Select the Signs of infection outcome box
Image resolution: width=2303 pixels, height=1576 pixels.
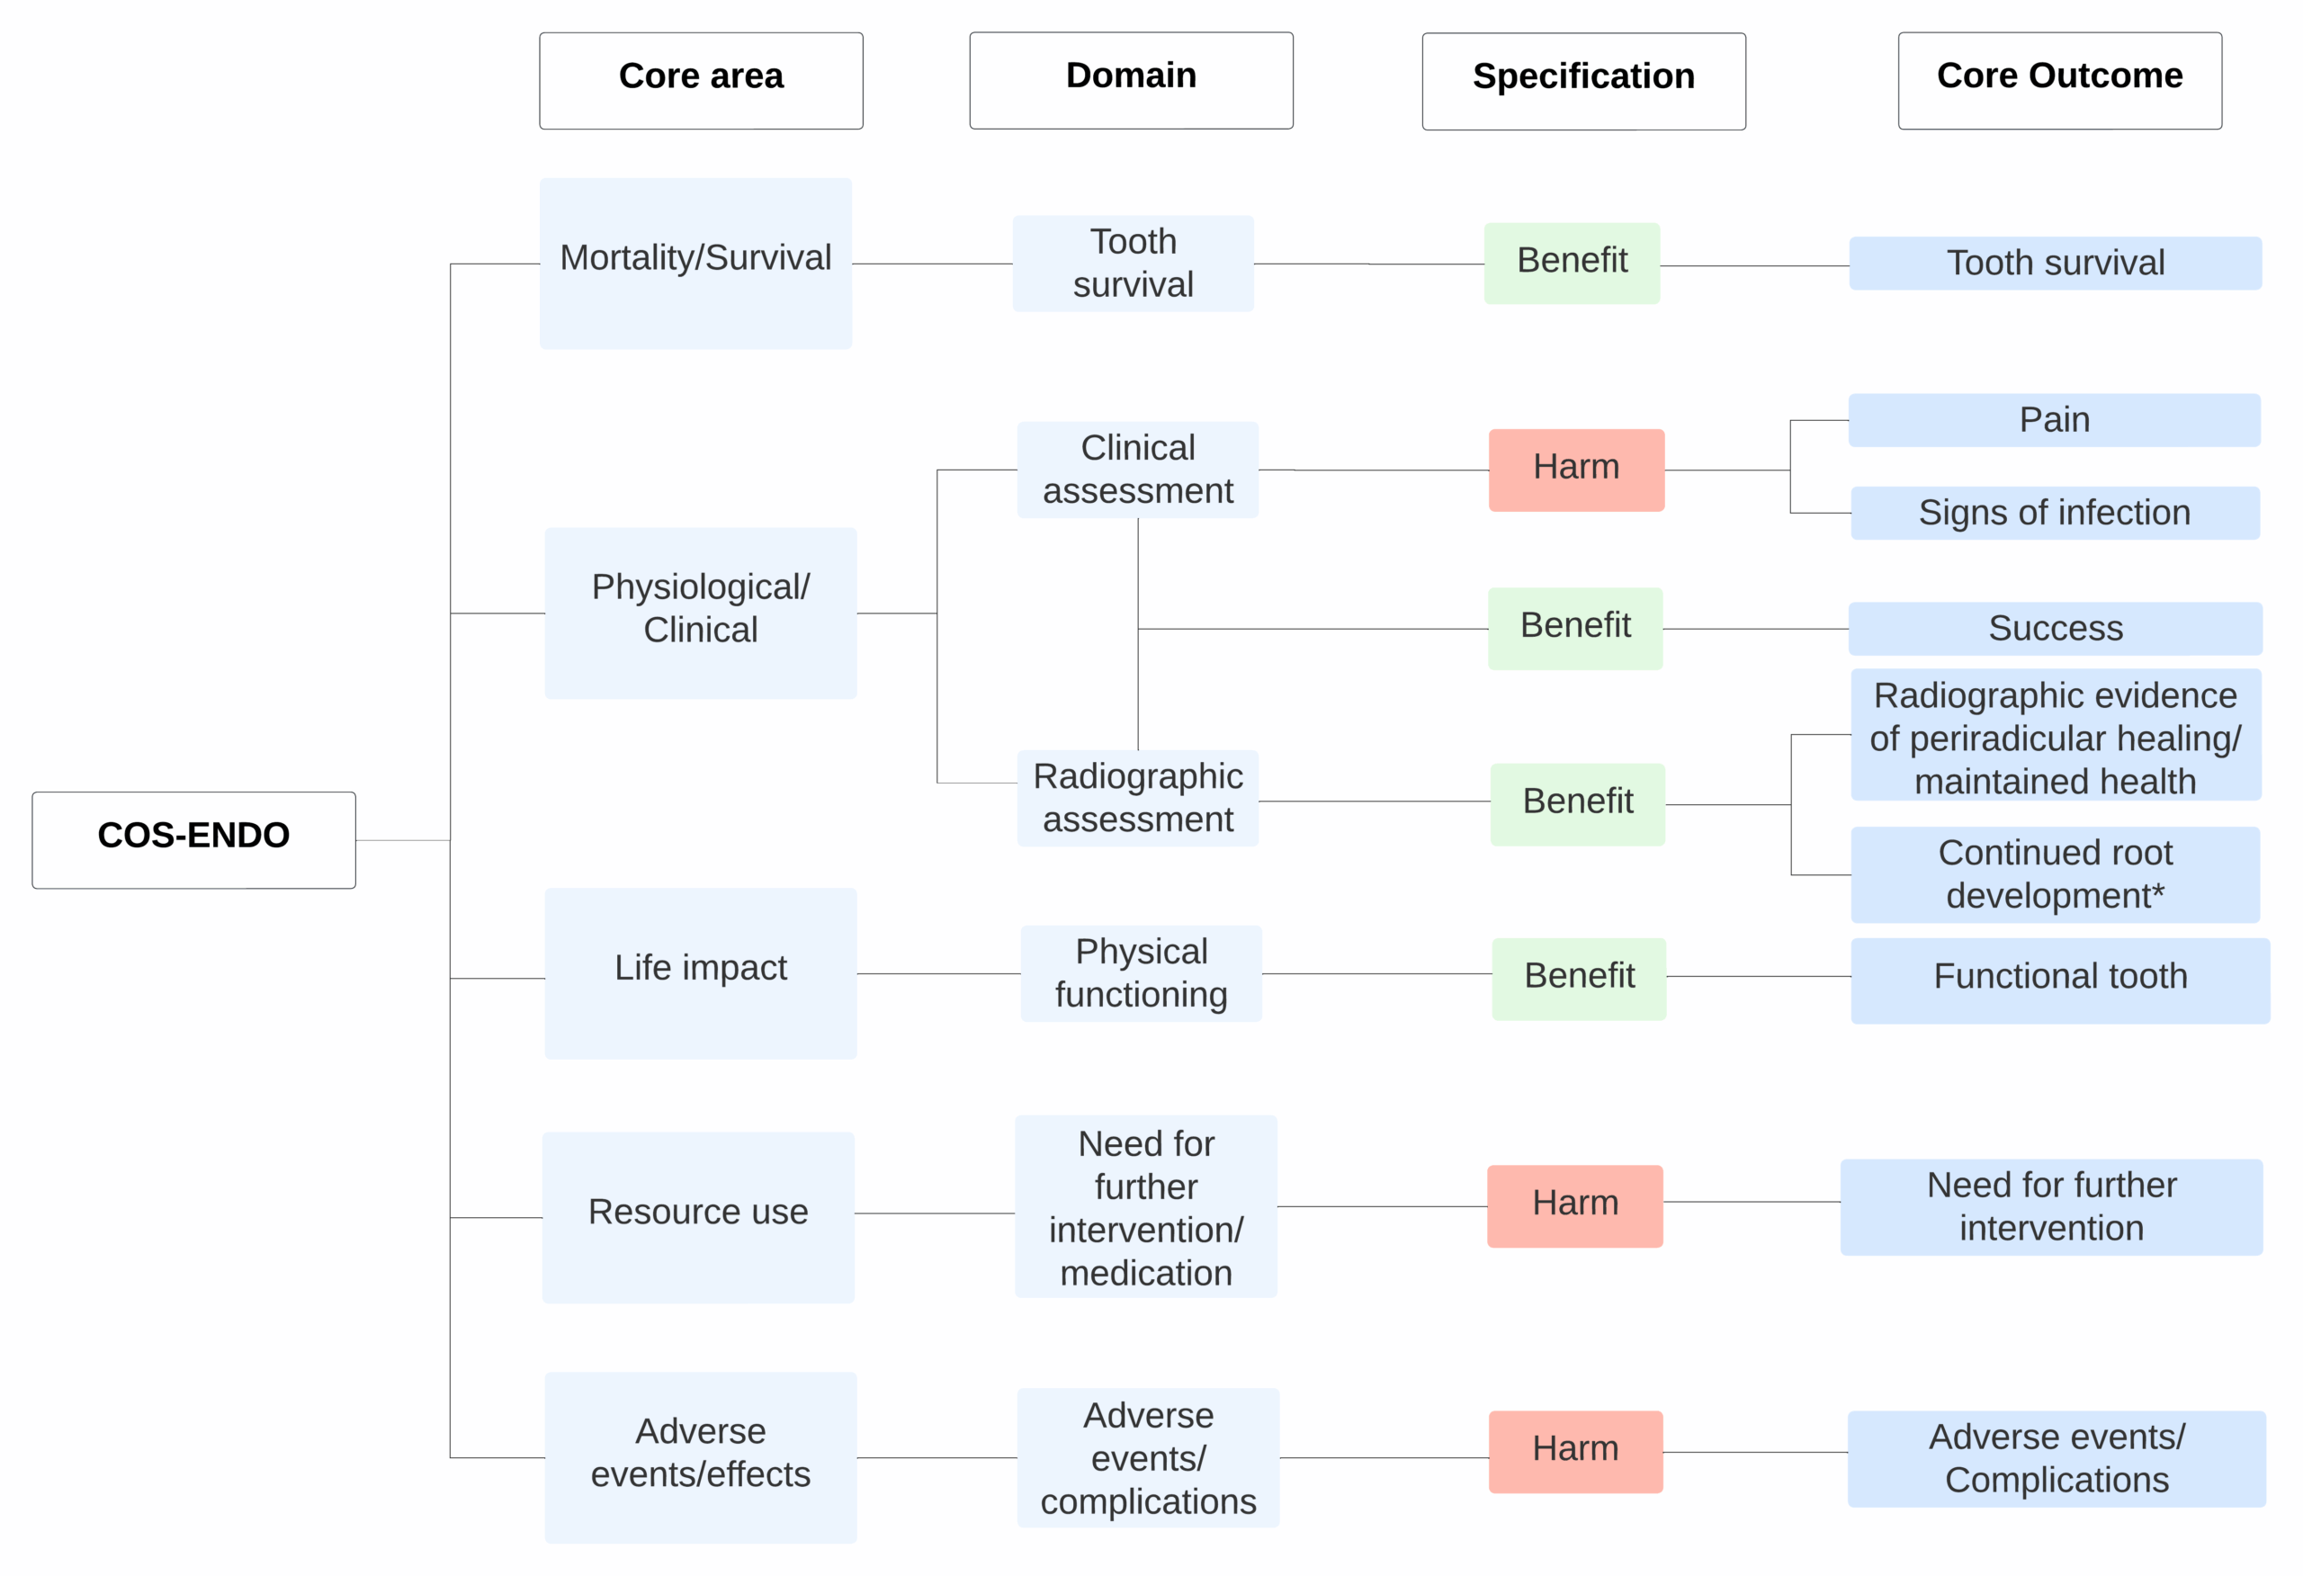[2055, 513]
